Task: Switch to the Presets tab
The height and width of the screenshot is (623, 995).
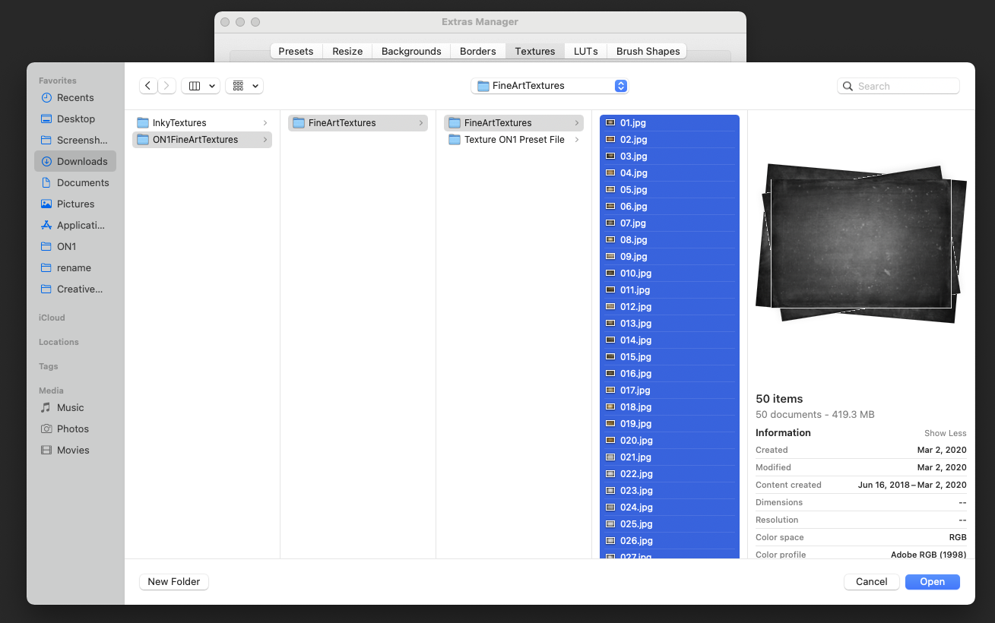Action: [x=296, y=51]
